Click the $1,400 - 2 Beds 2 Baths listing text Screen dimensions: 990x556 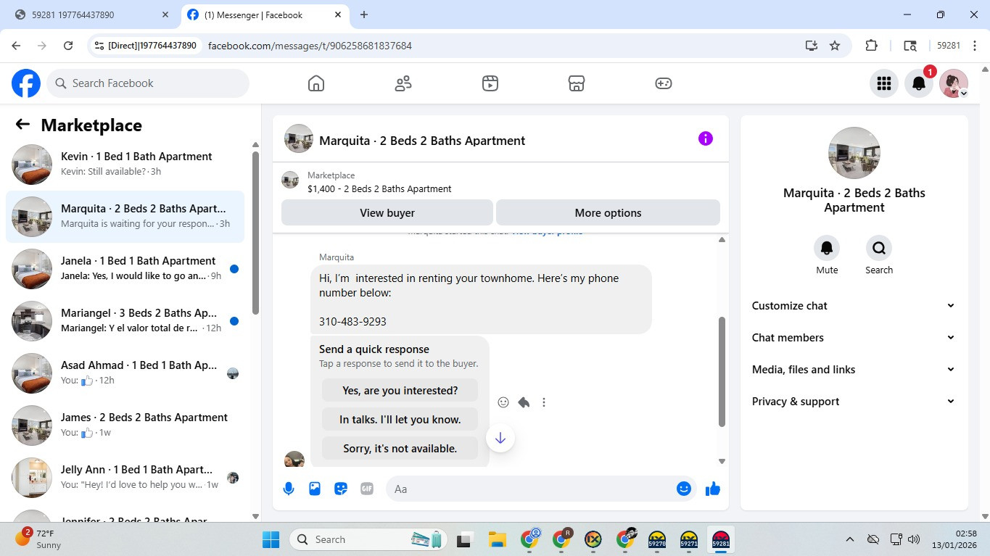pos(379,189)
